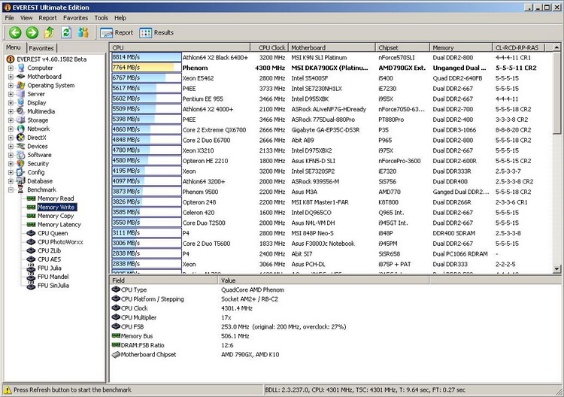This screenshot has width=564, height=397.
Task: Click results list scrollbar up arrow
Action: [x=556, y=47]
